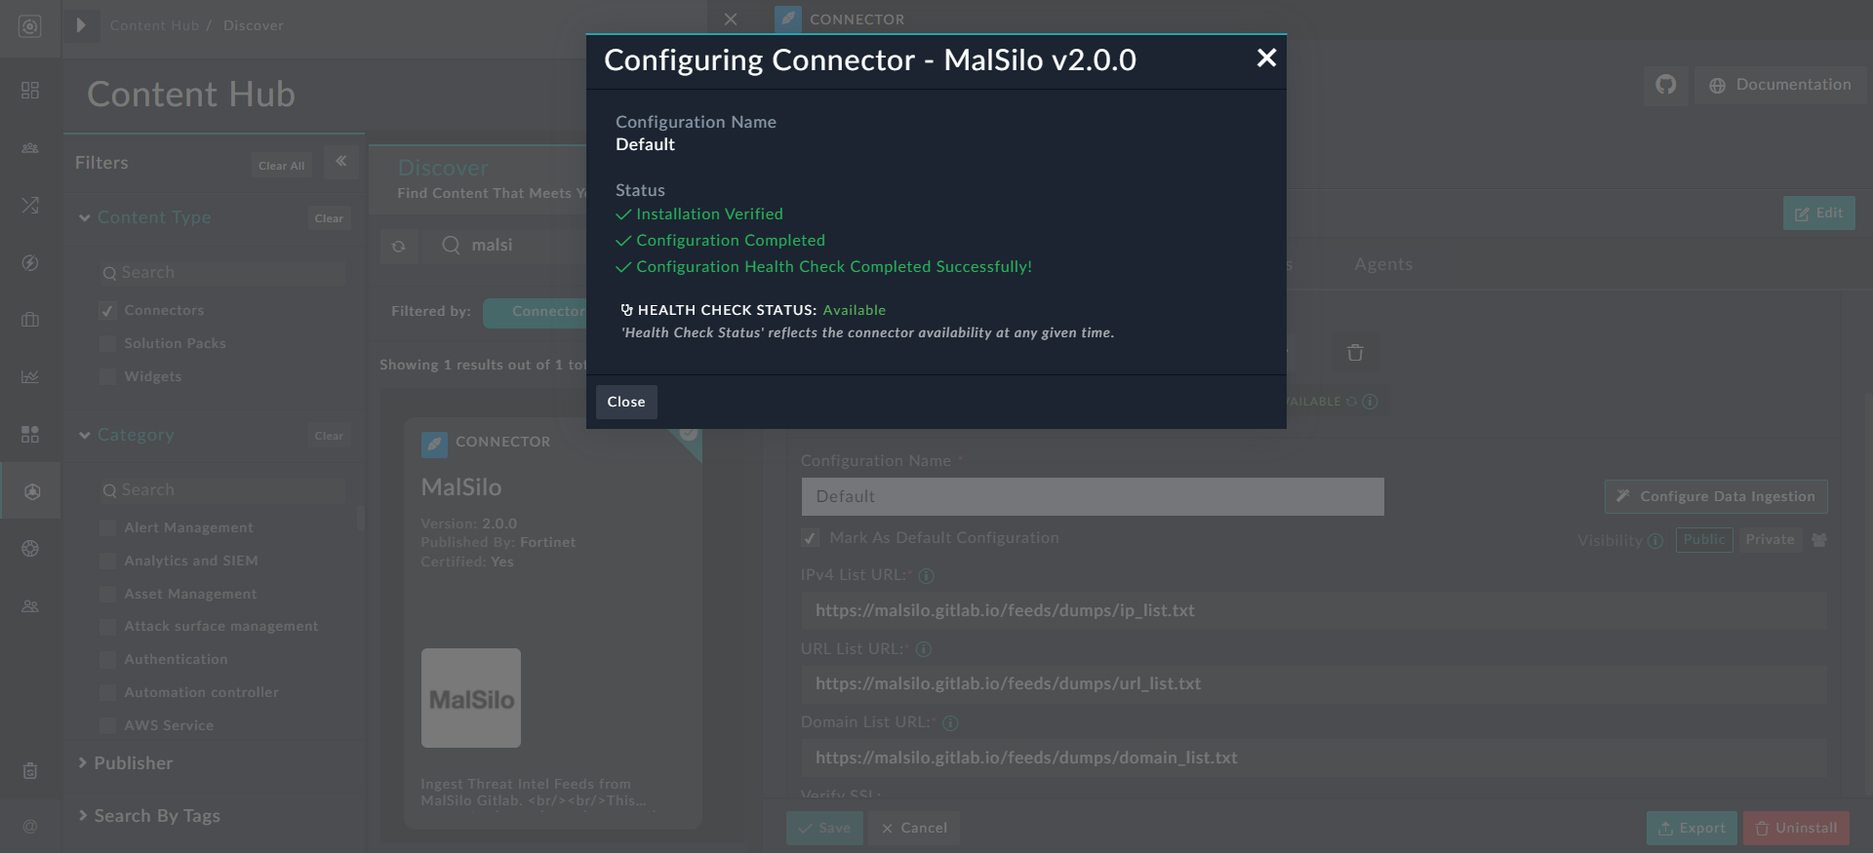Show info for IPv4 List URL

coord(927,576)
